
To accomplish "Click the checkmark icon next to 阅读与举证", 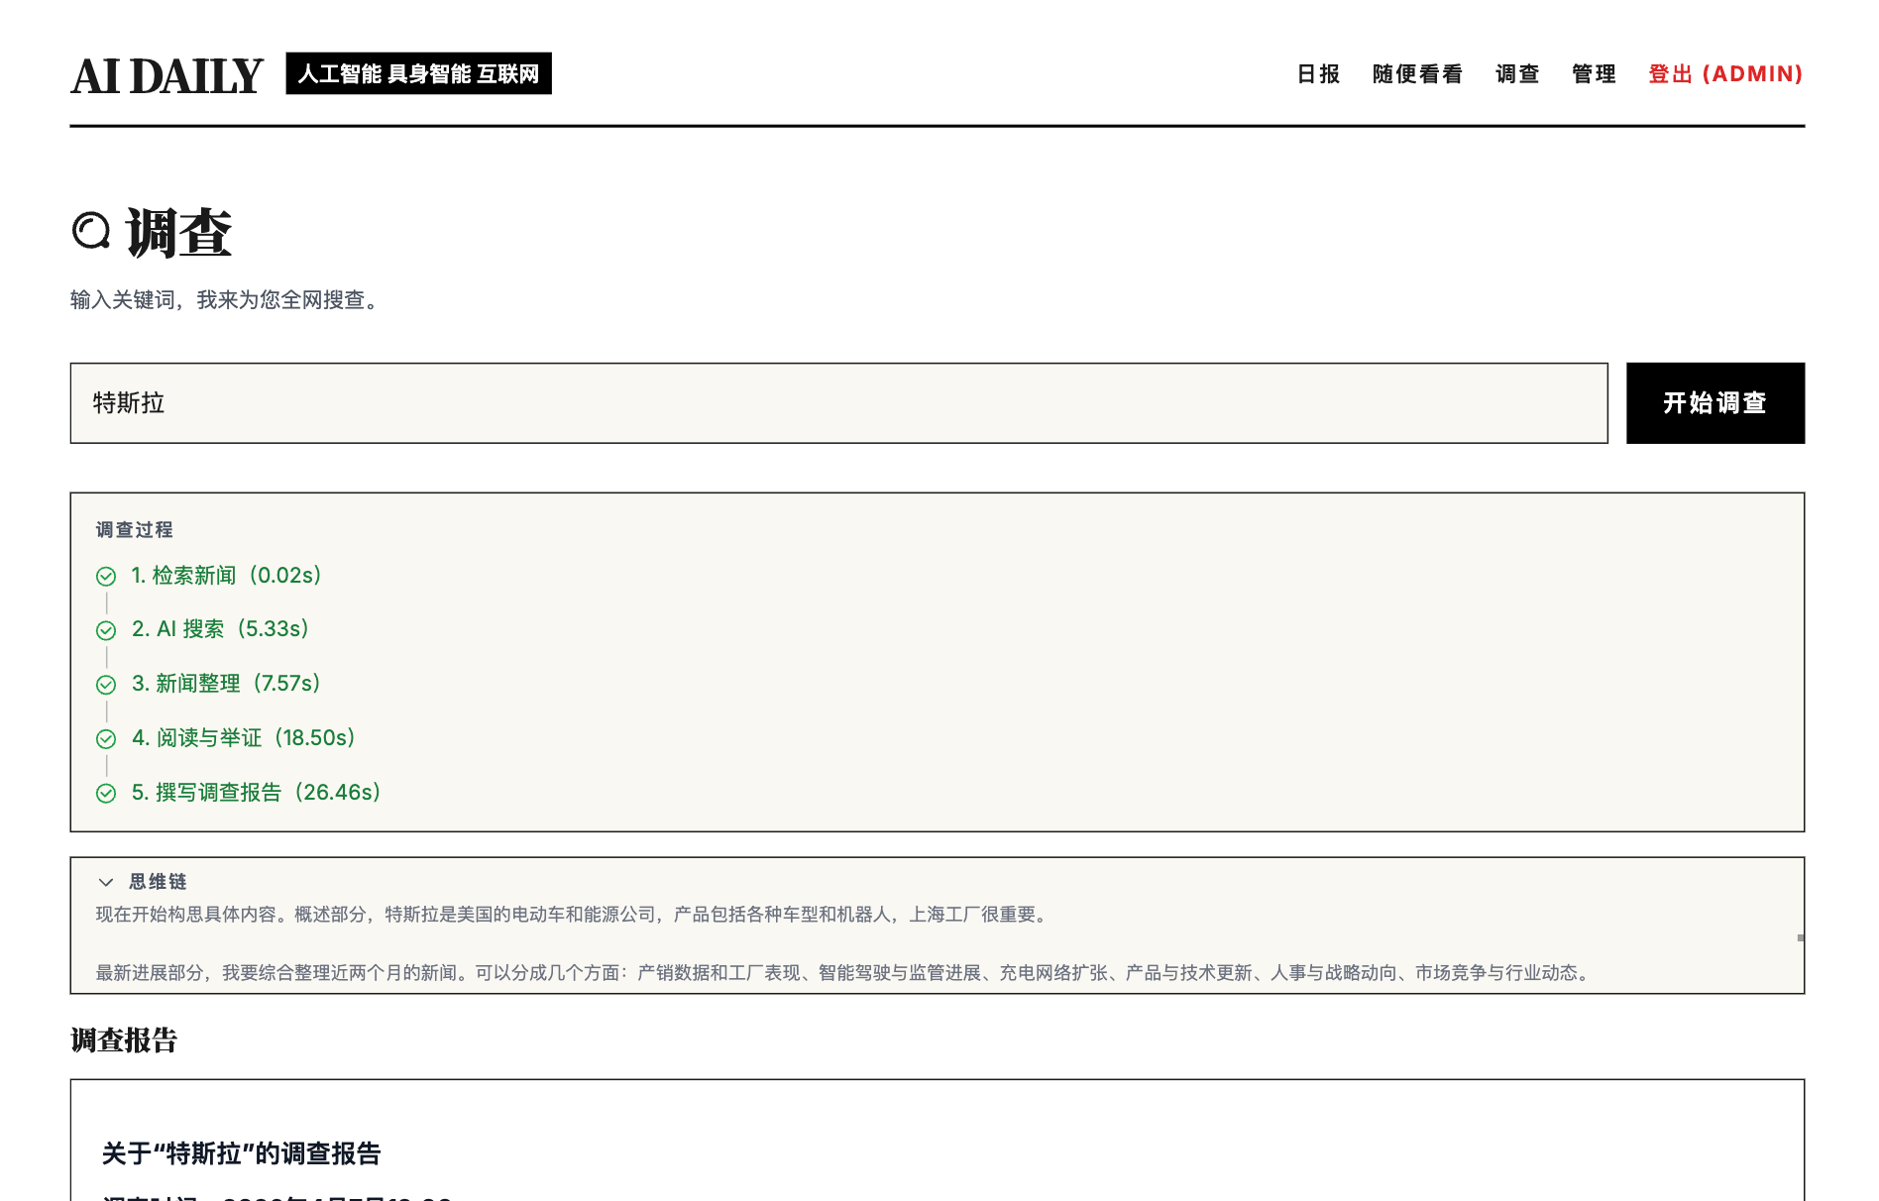I will point(105,738).
